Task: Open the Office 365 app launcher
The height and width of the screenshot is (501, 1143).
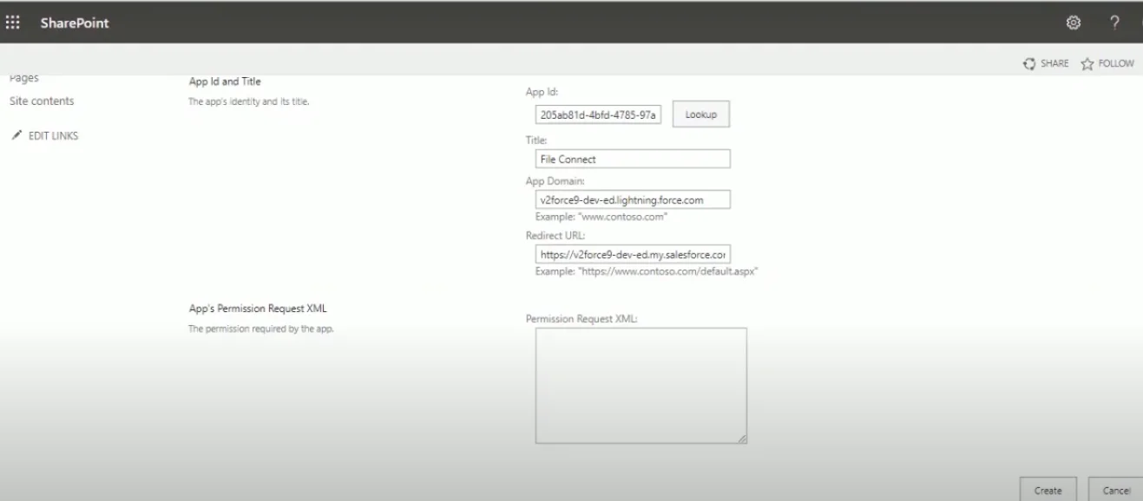Action: (x=13, y=23)
